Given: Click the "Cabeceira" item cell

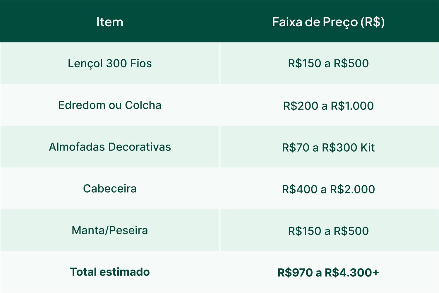Looking at the screenshot, I should click(x=110, y=189).
